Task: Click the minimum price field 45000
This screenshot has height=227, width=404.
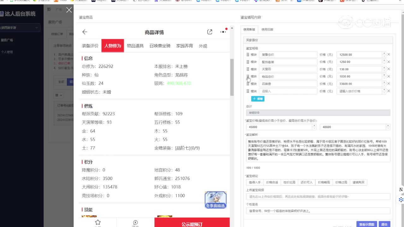Action: (279, 127)
